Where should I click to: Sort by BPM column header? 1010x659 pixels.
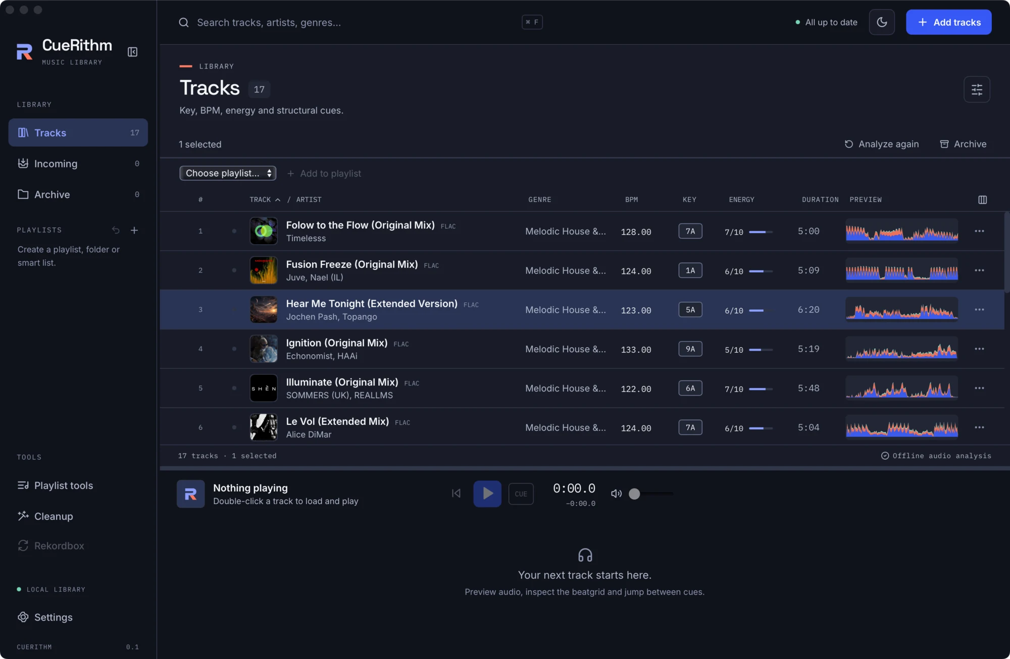tap(631, 200)
